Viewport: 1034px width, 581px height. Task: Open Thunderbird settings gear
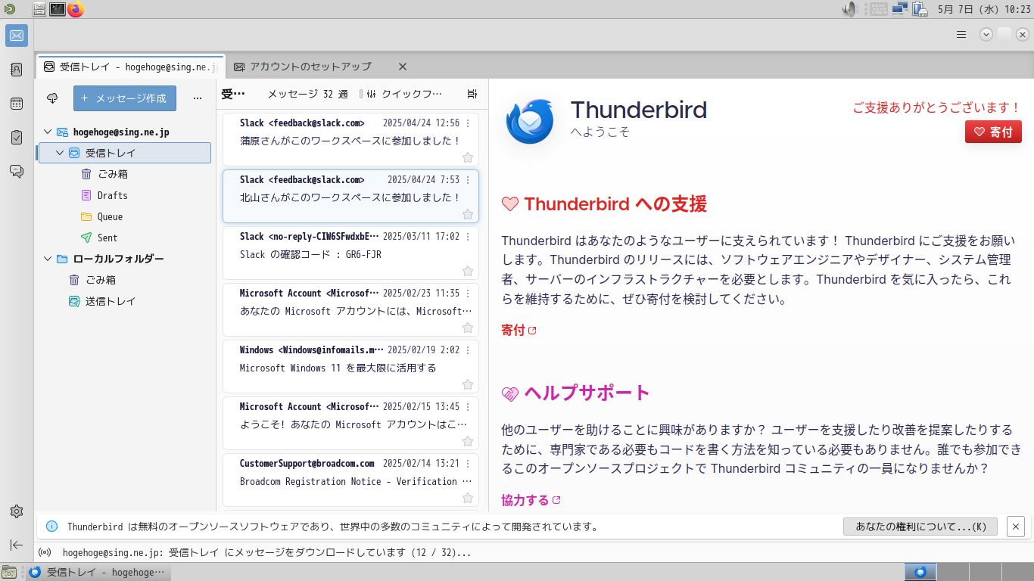[x=17, y=511]
